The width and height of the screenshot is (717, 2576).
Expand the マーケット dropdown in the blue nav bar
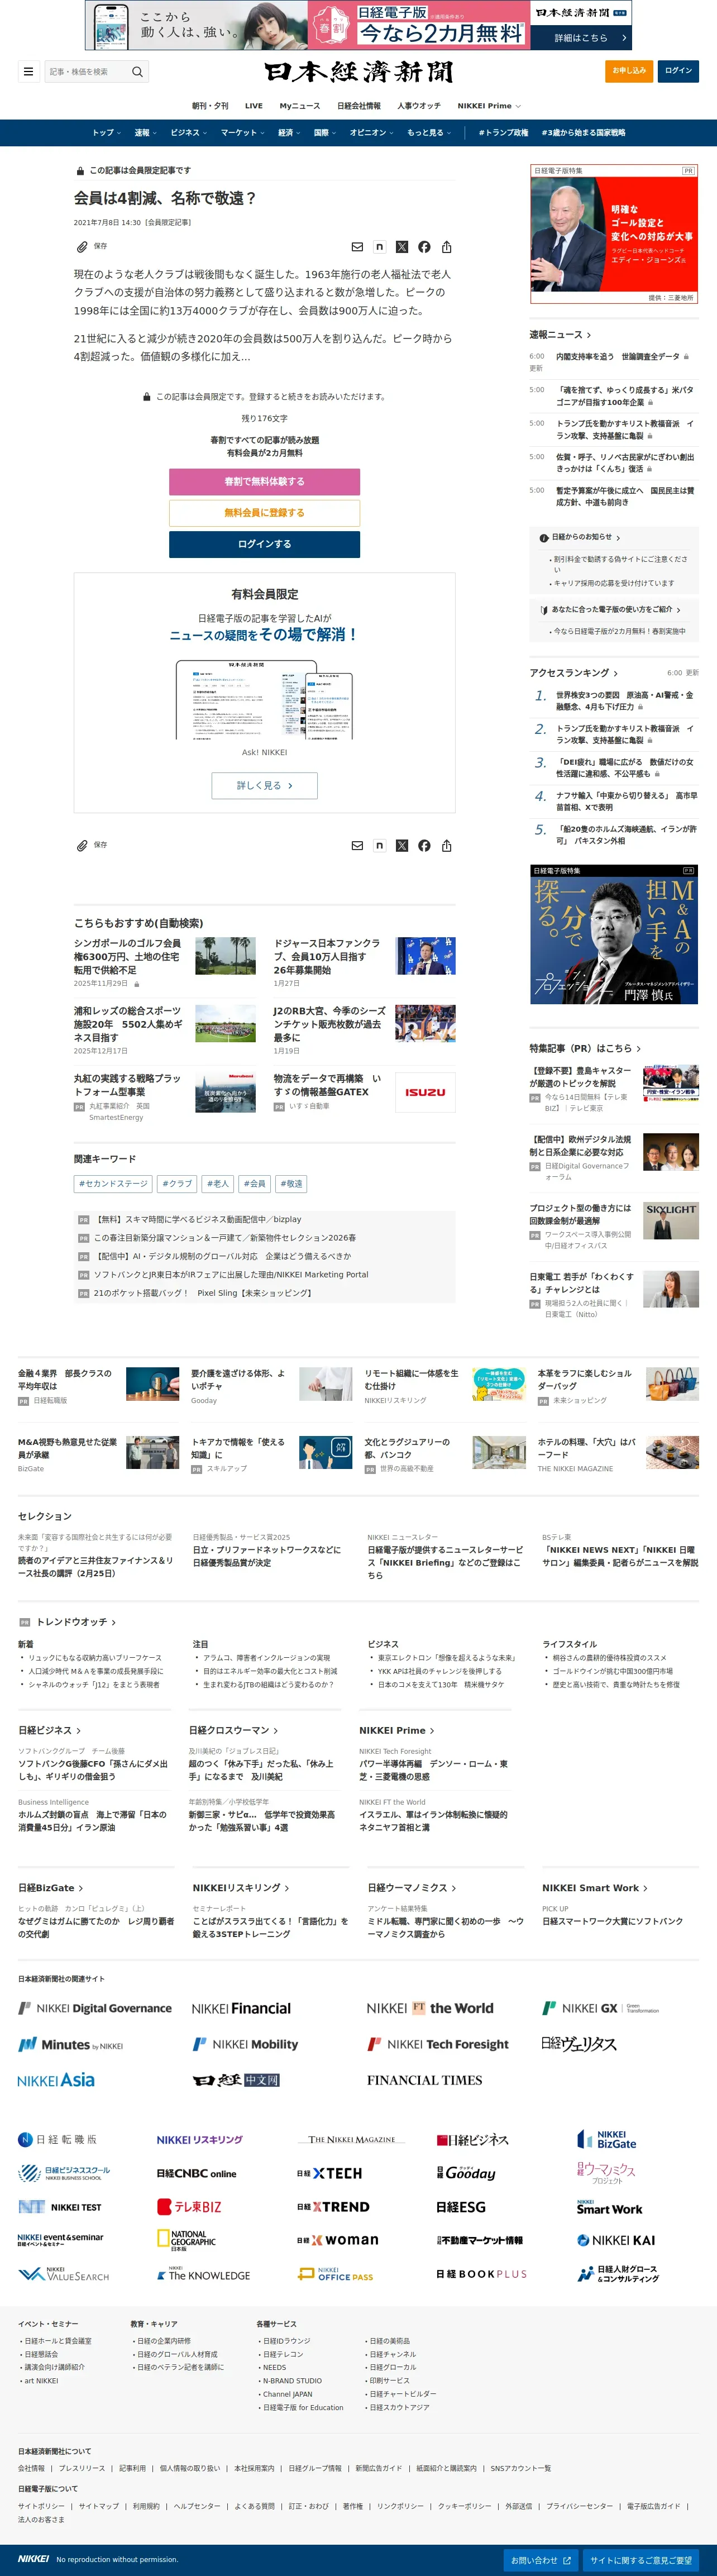242,132
